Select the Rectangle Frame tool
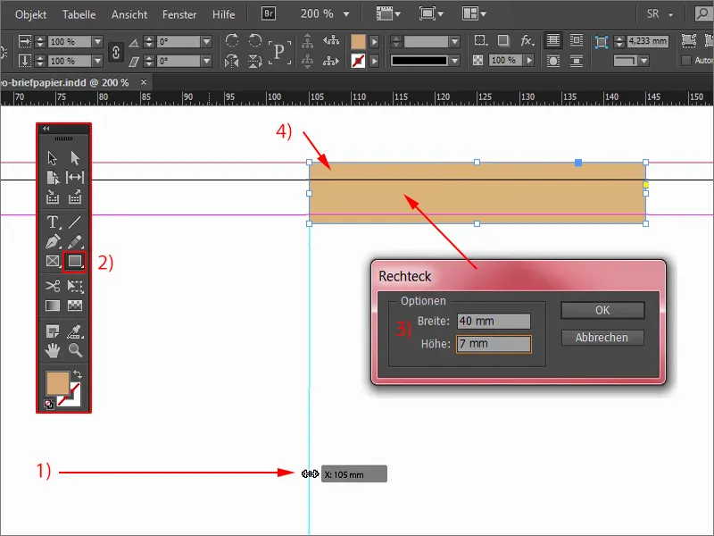The image size is (714, 536). tap(53, 261)
